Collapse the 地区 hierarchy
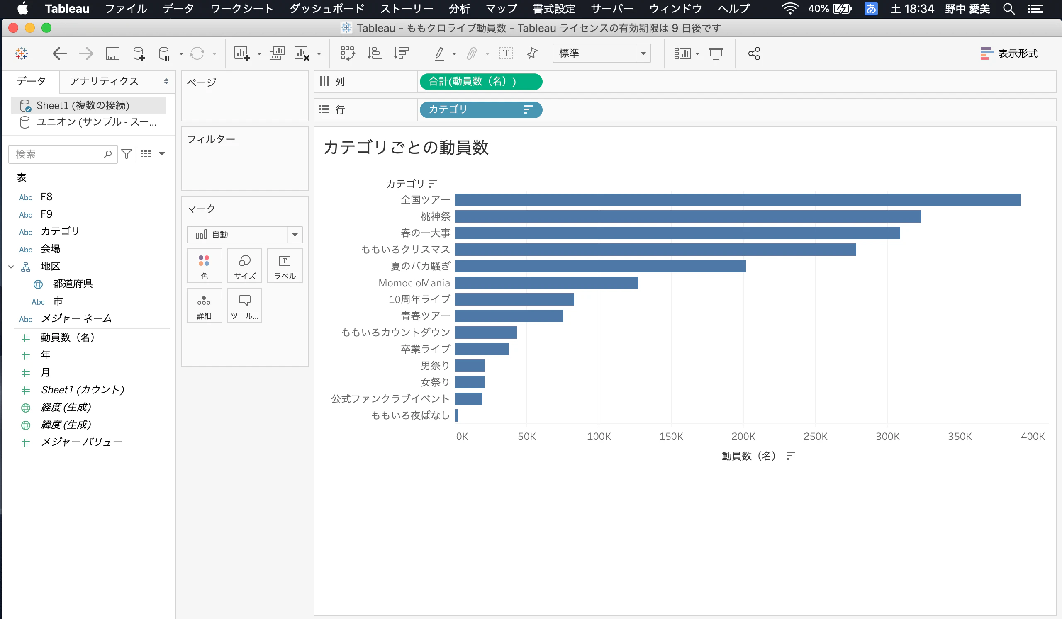 (11, 267)
